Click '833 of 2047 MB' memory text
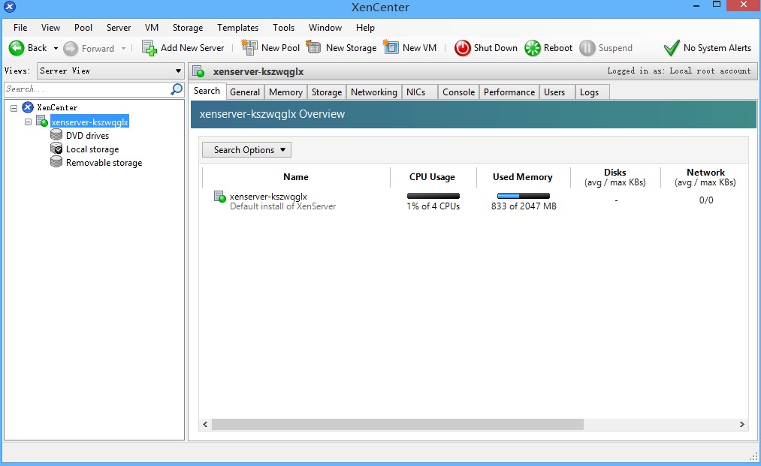The width and height of the screenshot is (761, 466). [x=524, y=206]
